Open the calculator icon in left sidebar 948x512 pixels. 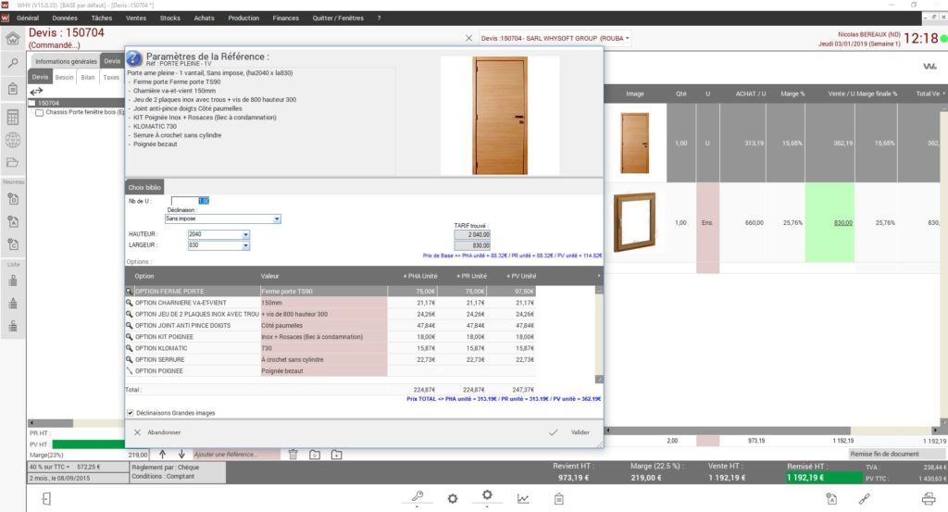coord(13,117)
